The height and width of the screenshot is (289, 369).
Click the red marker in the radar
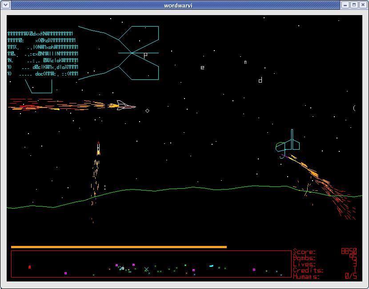[x=30, y=267]
